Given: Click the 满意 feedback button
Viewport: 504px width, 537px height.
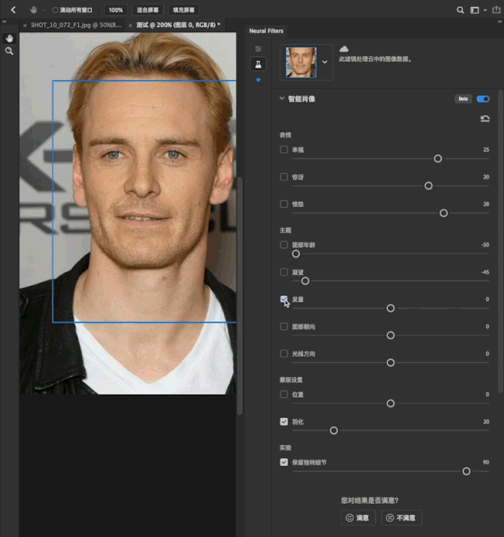Looking at the screenshot, I should click(357, 517).
